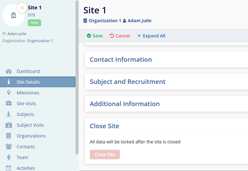Image resolution: width=248 pixels, height=171 pixels.
Task: Click the Activities calendar icon
Action: 9,168
